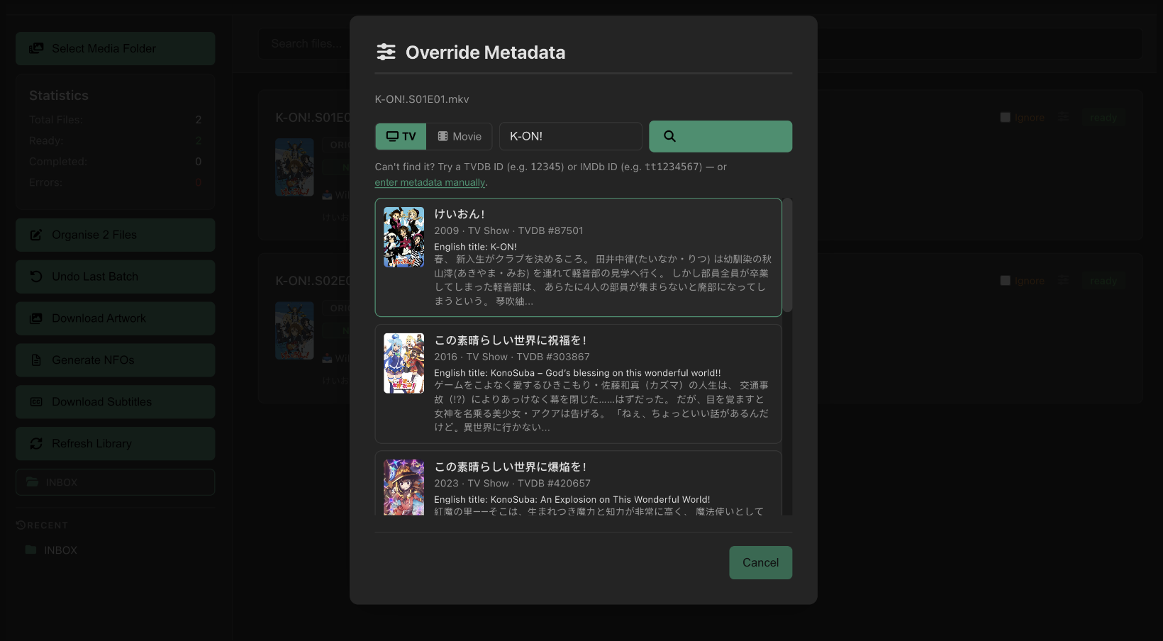Click override sliders icon on S02E row
The image size is (1163, 641).
(x=1063, y=280)
